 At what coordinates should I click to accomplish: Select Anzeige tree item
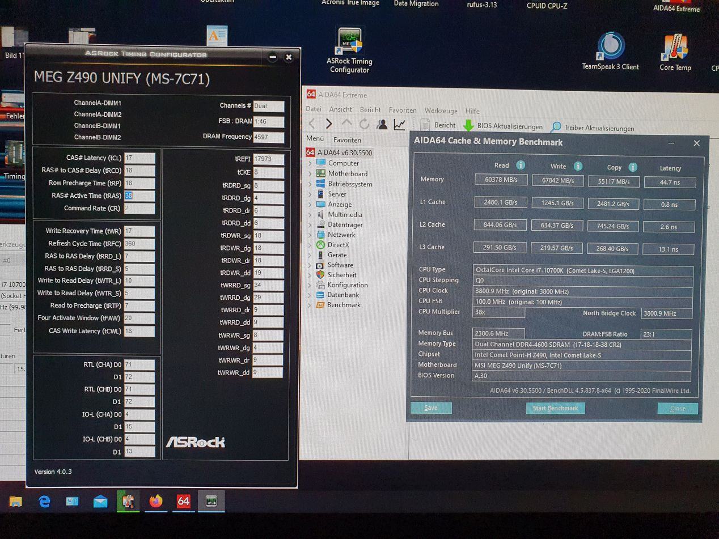(340, 204)
